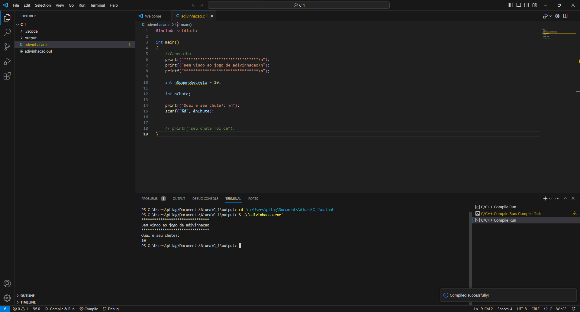
Task: Open editor More Actions ellipsis
Action: click(573, 16)
